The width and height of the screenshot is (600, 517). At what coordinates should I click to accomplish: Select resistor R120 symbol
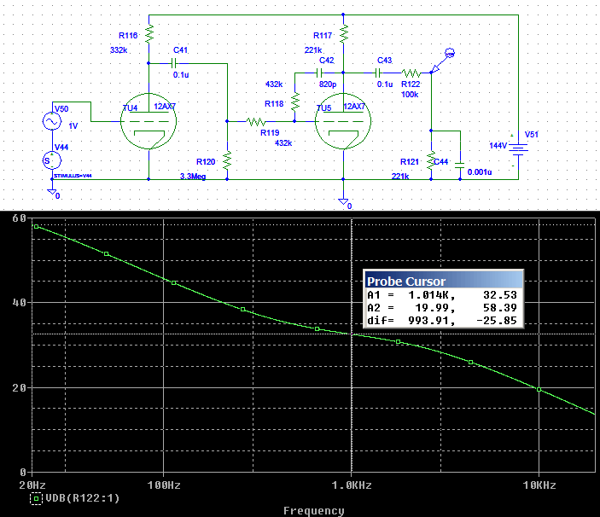tap(227, 160)
